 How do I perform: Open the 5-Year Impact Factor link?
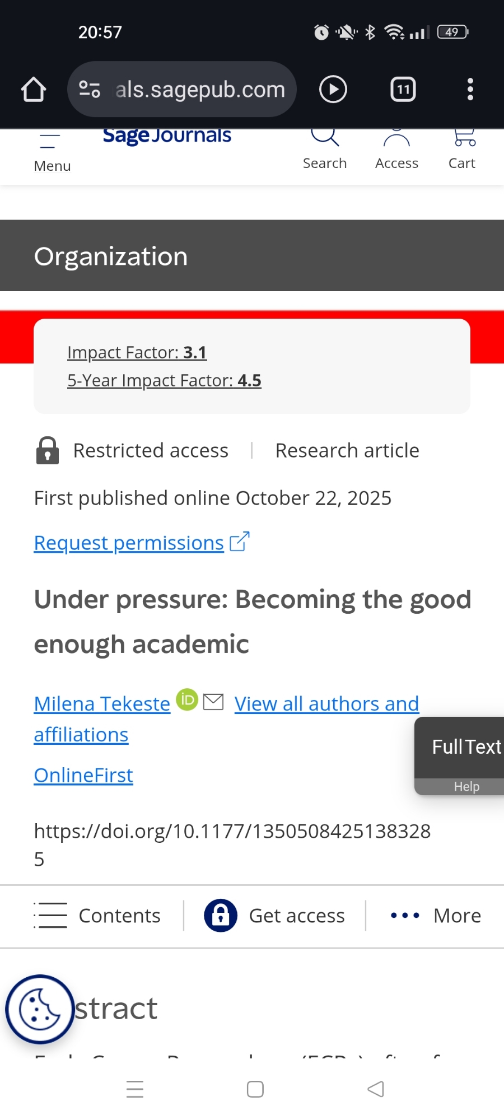pyautogui.click(x=164, y=380)
